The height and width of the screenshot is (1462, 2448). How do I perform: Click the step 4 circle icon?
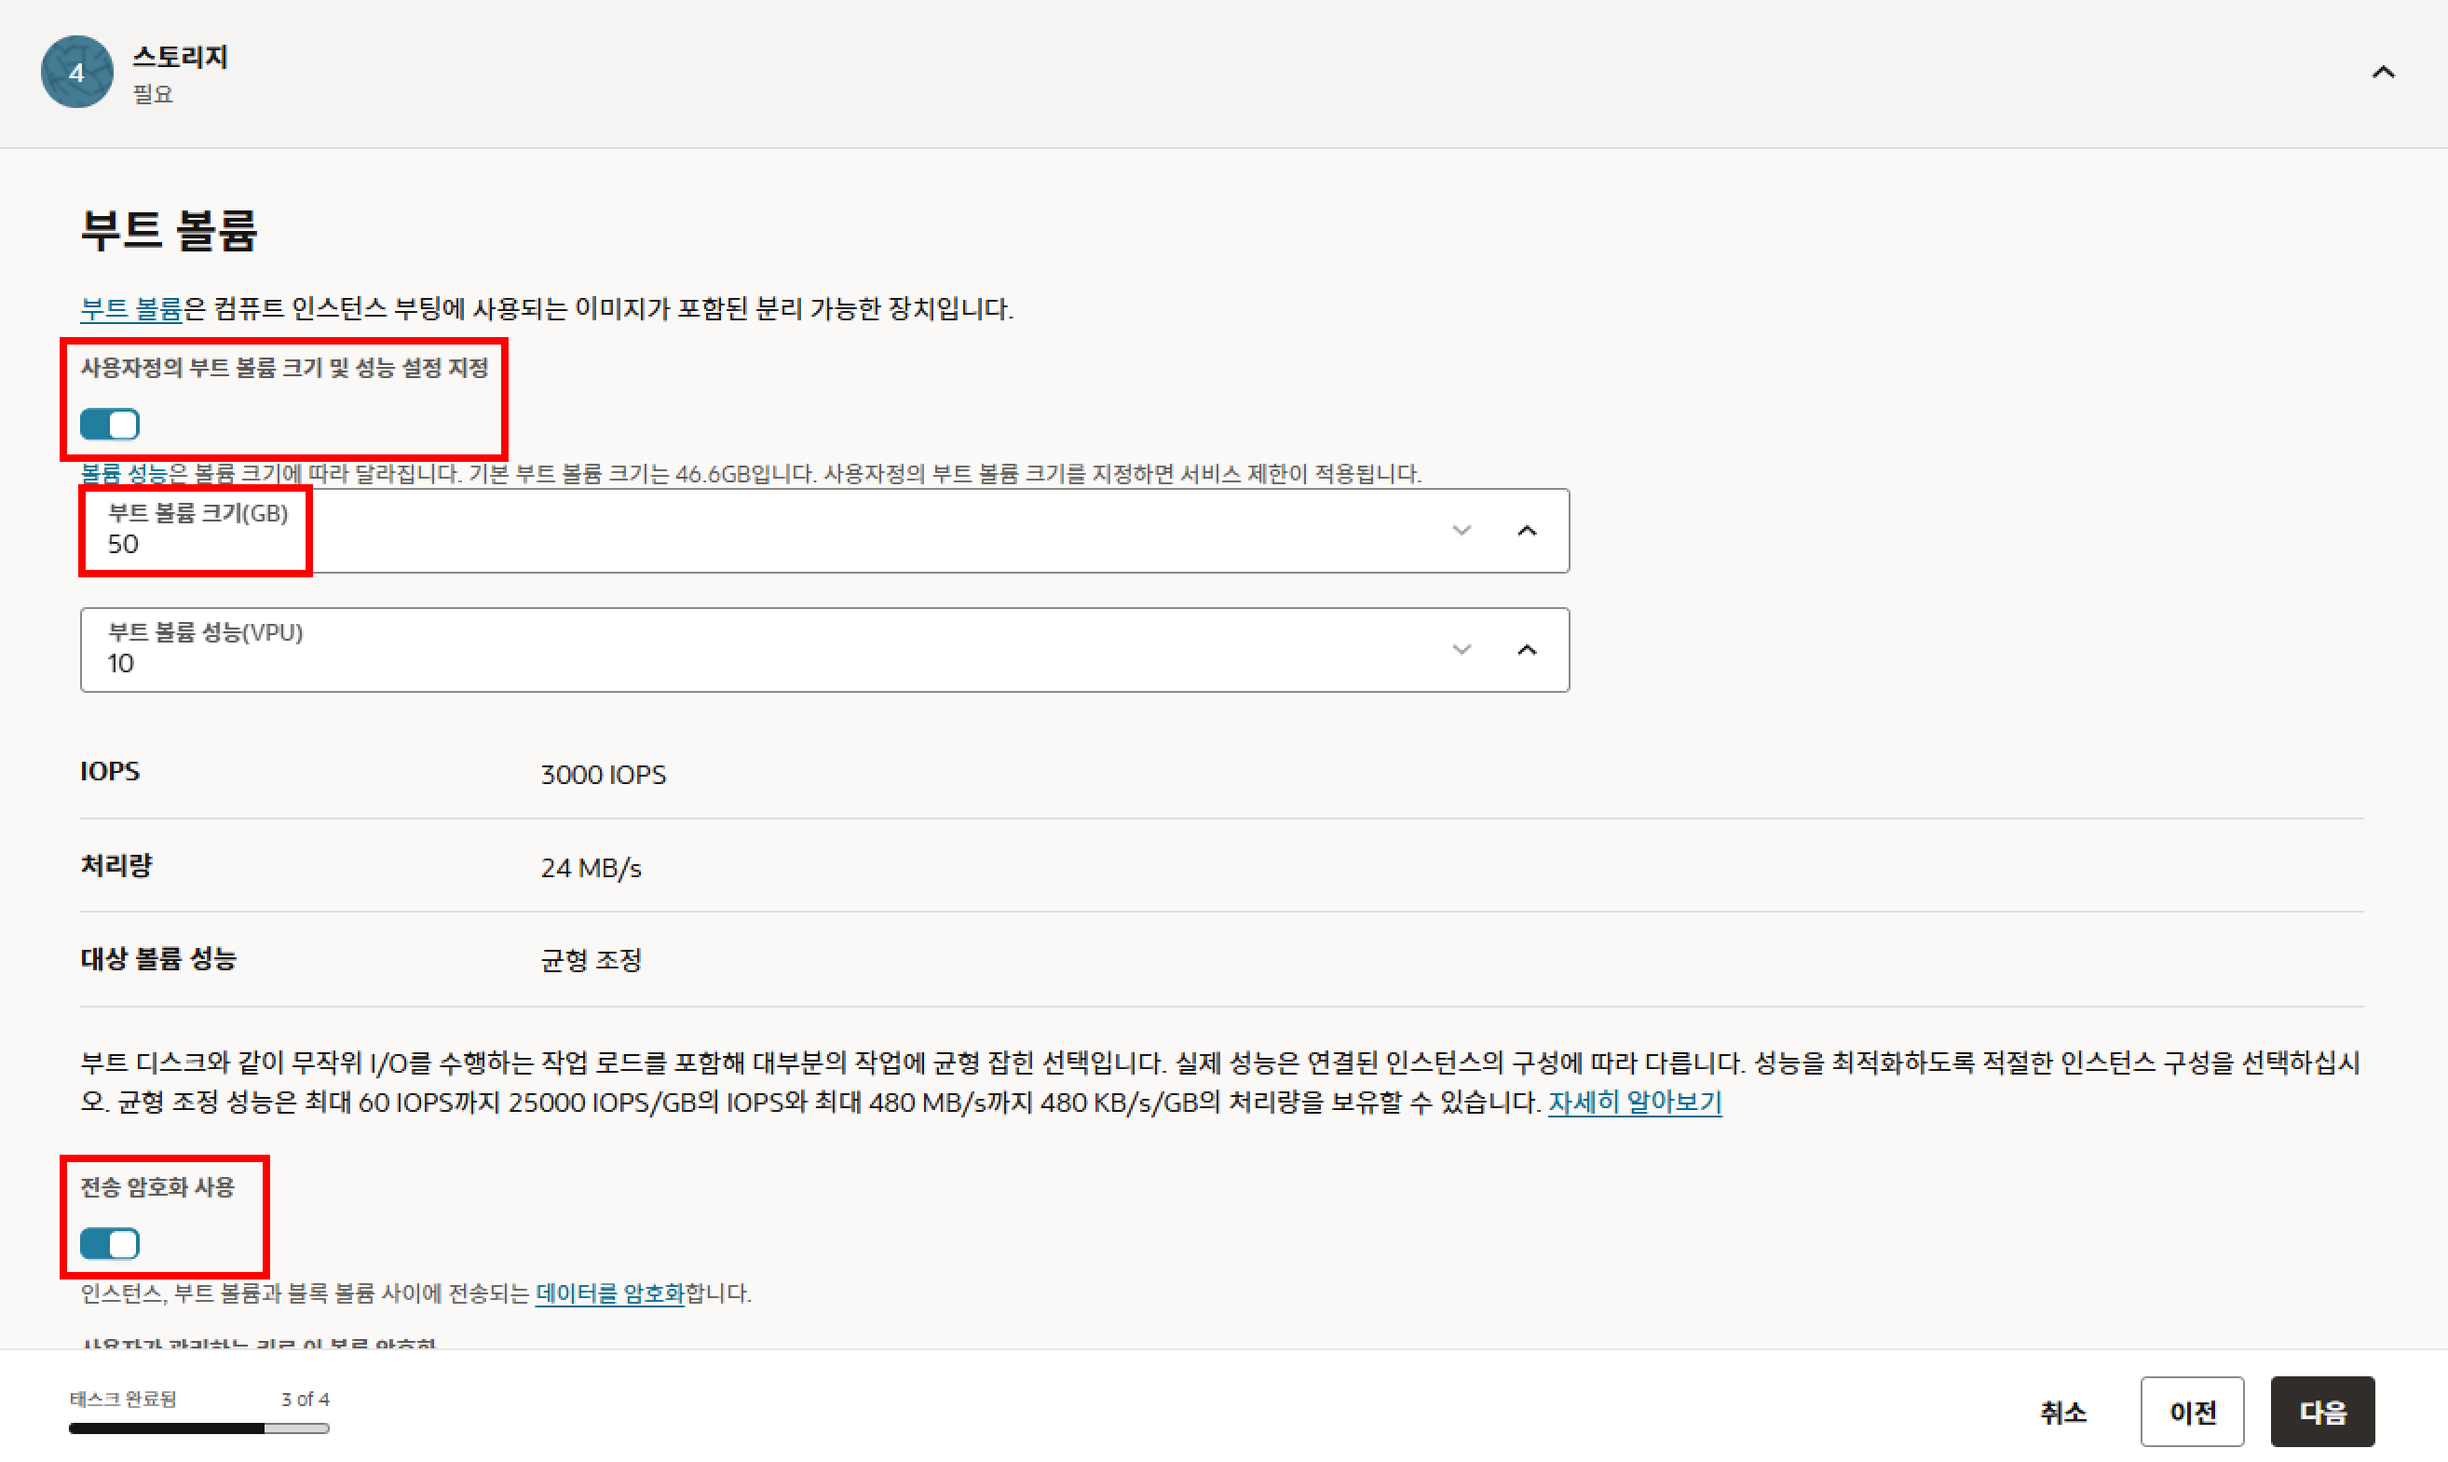[75, 72]
